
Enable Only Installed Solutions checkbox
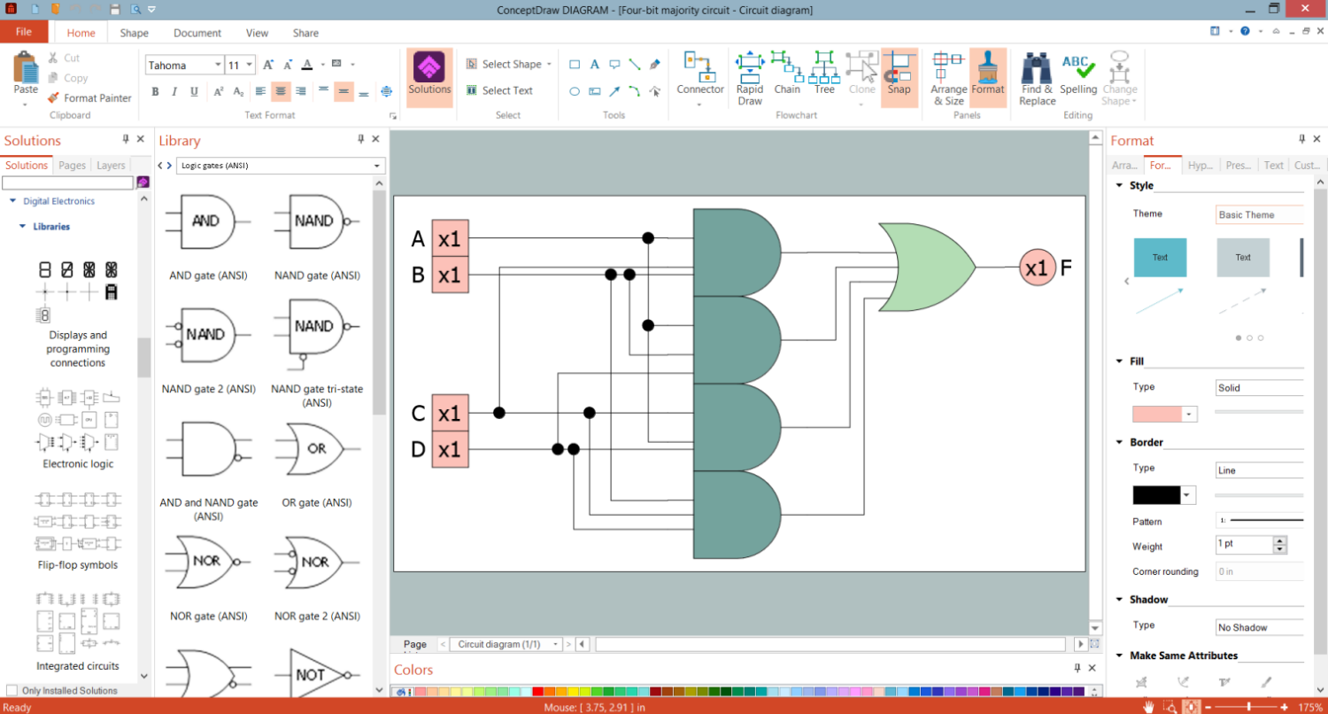[x=12, y=691]
